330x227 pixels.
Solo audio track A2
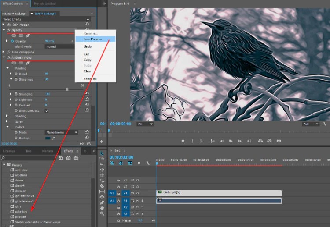pyautogui.click(x=143, y=207)
